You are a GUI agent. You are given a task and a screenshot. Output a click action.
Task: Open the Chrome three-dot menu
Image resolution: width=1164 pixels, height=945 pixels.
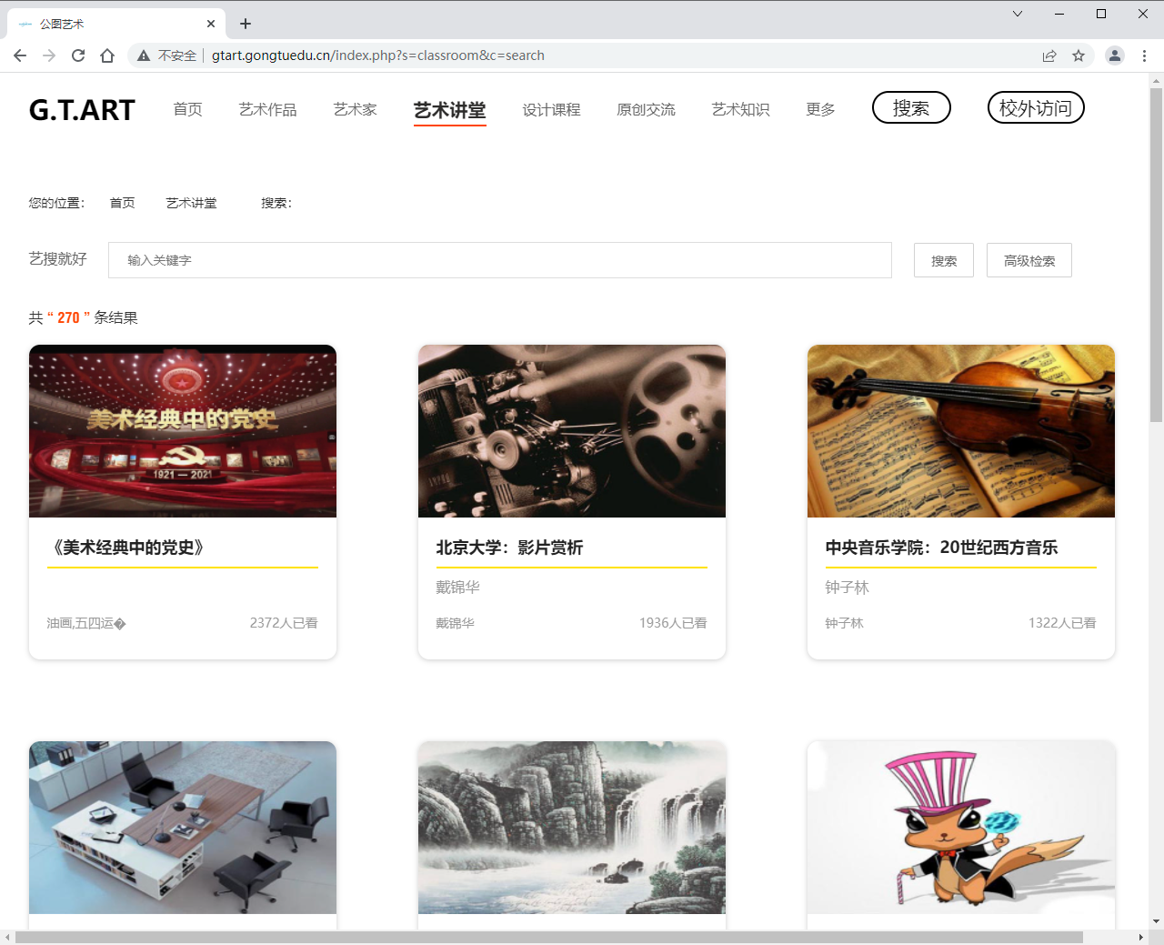[x=1144, y=55]
